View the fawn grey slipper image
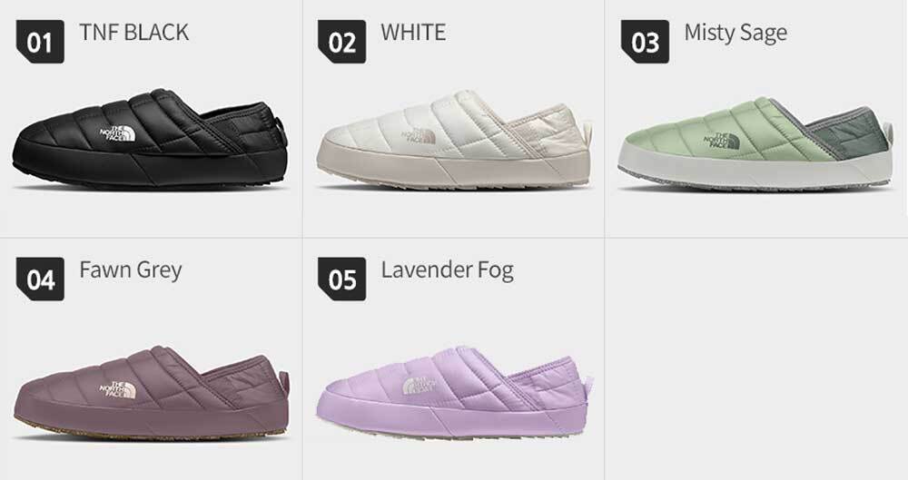 tap(151, 393)
